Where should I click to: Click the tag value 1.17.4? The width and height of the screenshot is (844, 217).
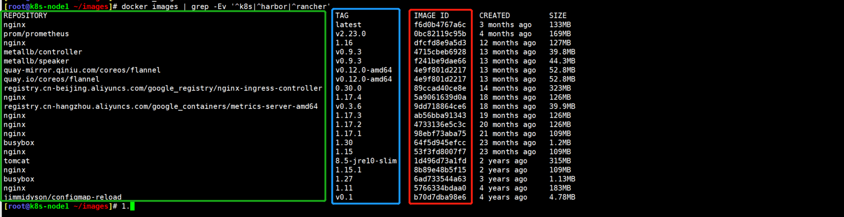348,97
